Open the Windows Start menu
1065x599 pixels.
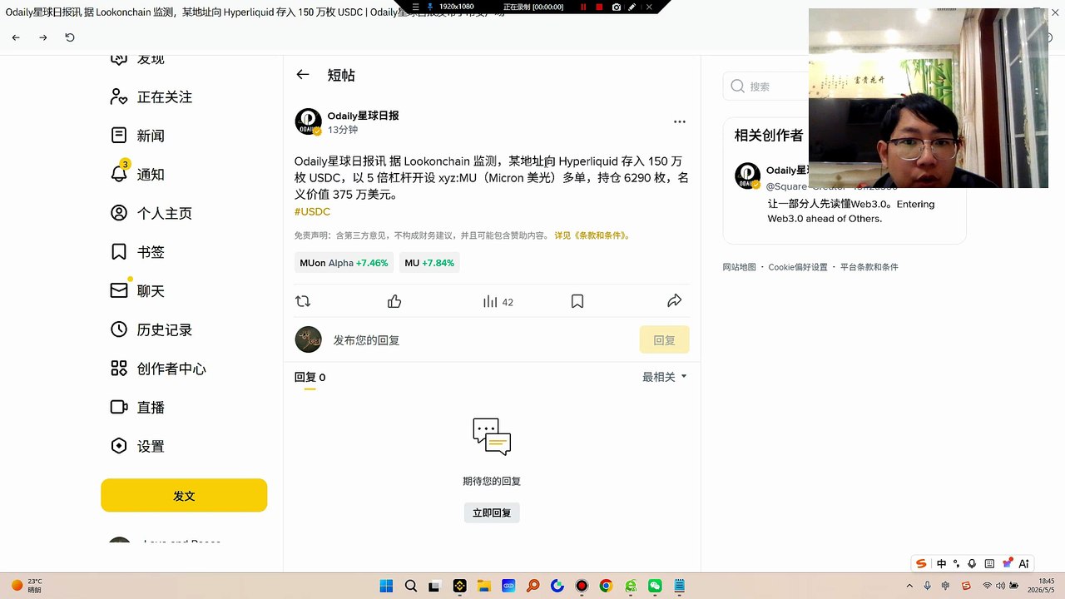point(386,586)
